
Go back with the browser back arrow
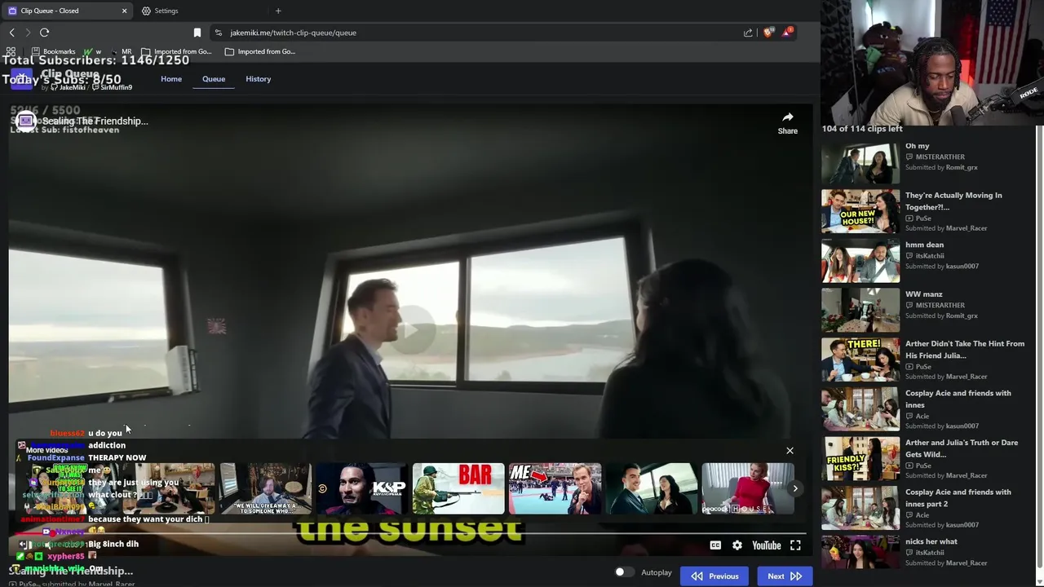pos(11,33)
